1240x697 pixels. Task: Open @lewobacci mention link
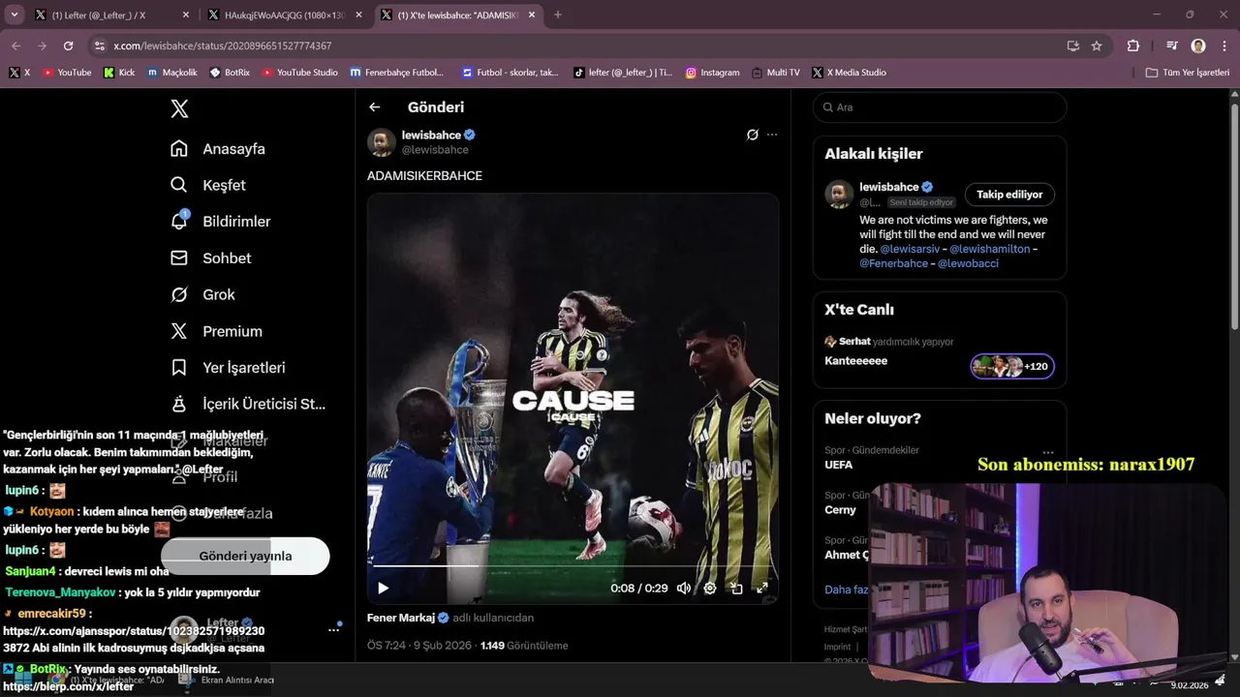point(968,263)
